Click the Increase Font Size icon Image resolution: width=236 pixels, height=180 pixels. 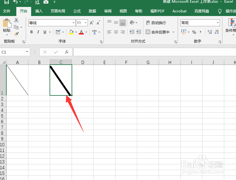pos(92,23)
